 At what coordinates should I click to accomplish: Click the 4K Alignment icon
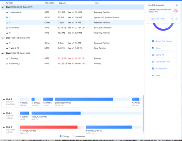click(x=153, y=68)
